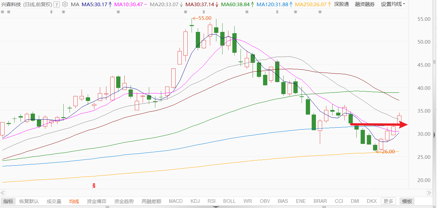Click the (日线,前复权) period label
437x208 pixels.
coord(38,5)
